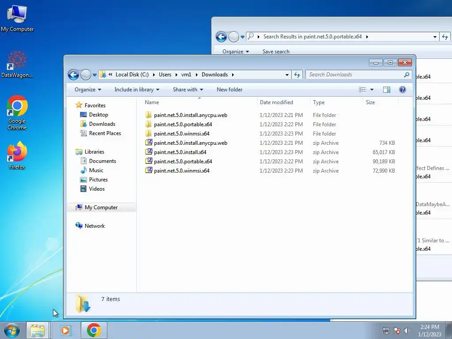Launch Google Chrome from desktop
The height and width of the screenshot is (339, 452).
(17, 113)
